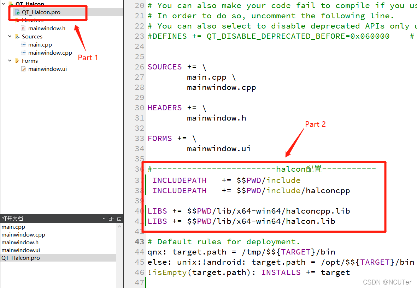Split the open documents panel
Screen dimensions: 417x288
(111, 219)
